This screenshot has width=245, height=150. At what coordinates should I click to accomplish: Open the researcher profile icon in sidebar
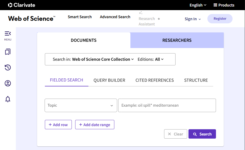point(8,83)
